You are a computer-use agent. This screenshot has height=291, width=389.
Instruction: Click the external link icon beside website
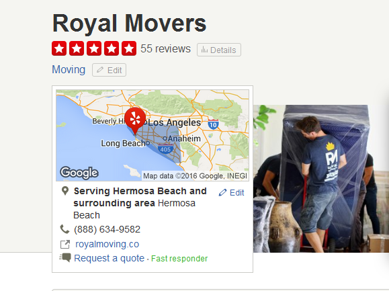(x=65, y=245)
